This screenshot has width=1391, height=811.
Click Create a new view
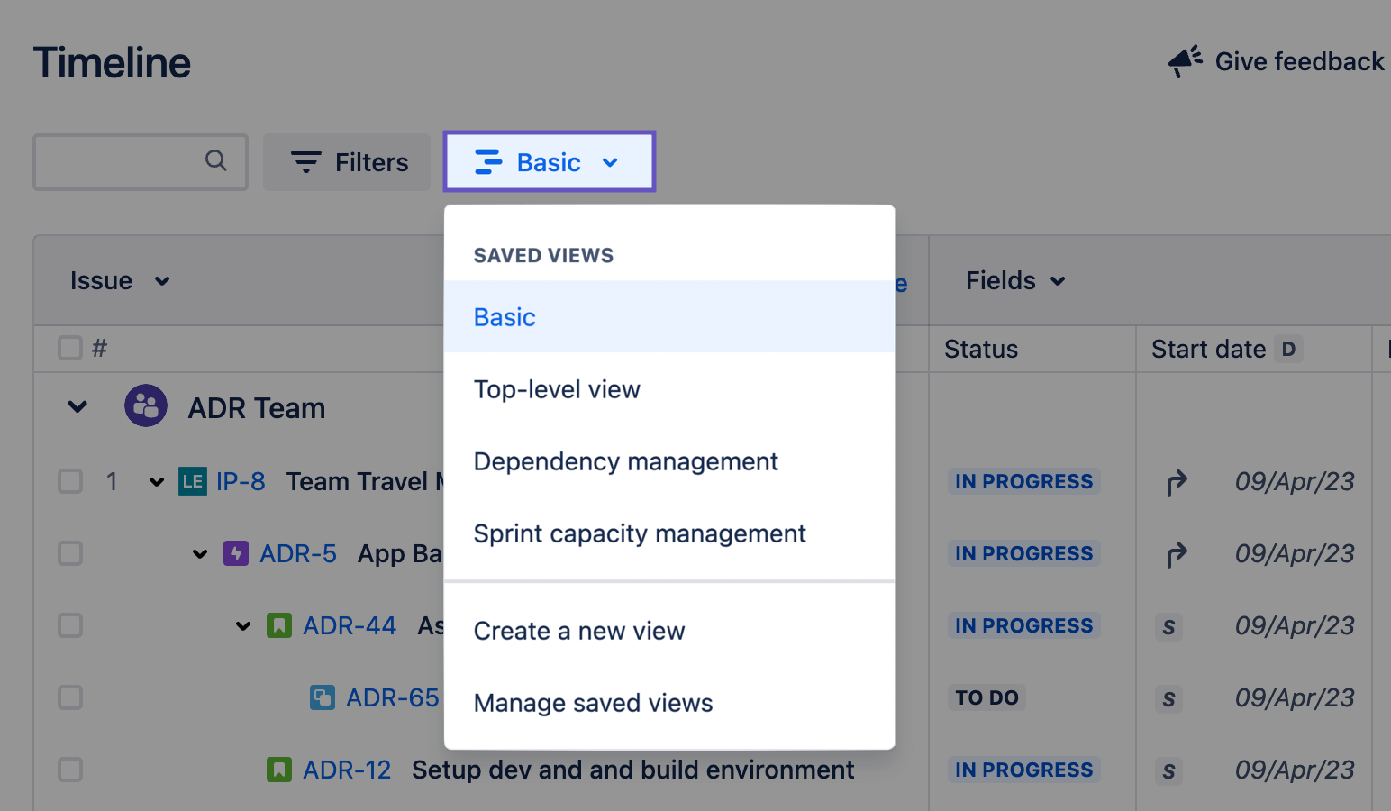pos(579,631)
